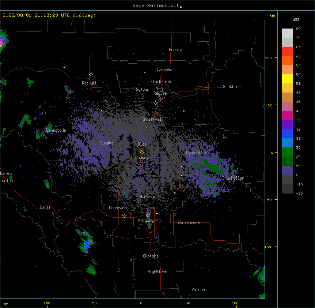The image size is (315, 308).
Task: Click the asterisk marker above Limestone
Action: [x=56, y=127]
